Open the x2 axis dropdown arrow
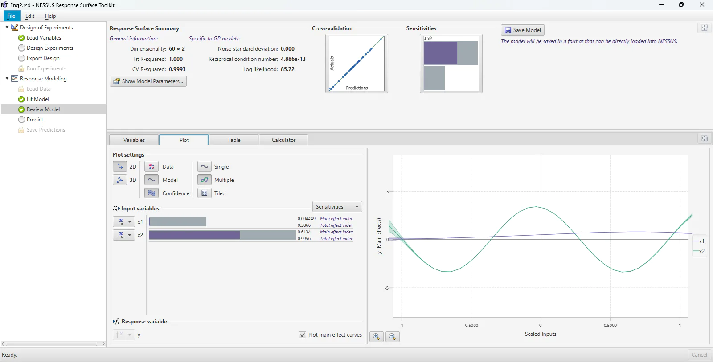Image resolution: width=713 pixels, height=362 pixels. click(x=130, y=235)
